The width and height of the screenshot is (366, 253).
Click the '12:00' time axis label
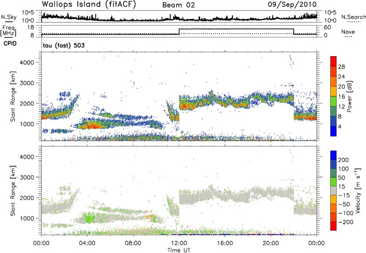pyautogui.click(x=179, y=243)
